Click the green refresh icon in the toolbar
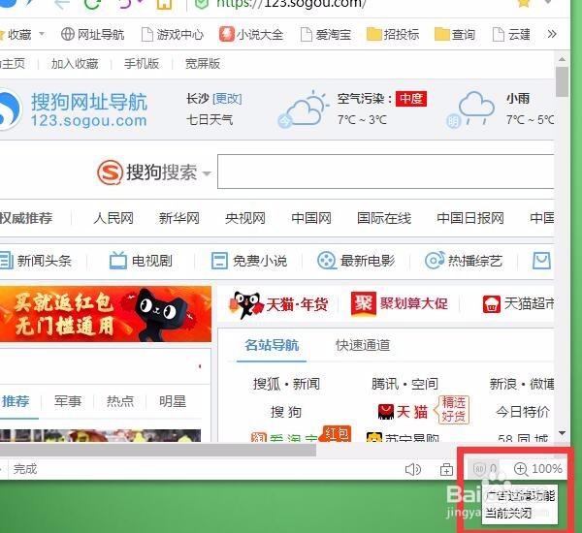Viewport: 582px width, 533px height. click(x=92, y=4)
